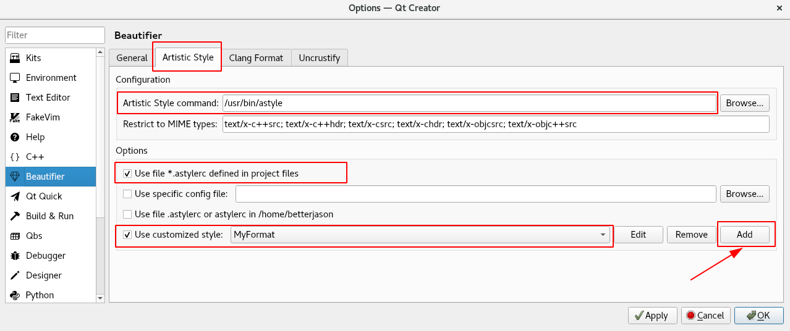Focus the Filter search field

coord(55,35)
